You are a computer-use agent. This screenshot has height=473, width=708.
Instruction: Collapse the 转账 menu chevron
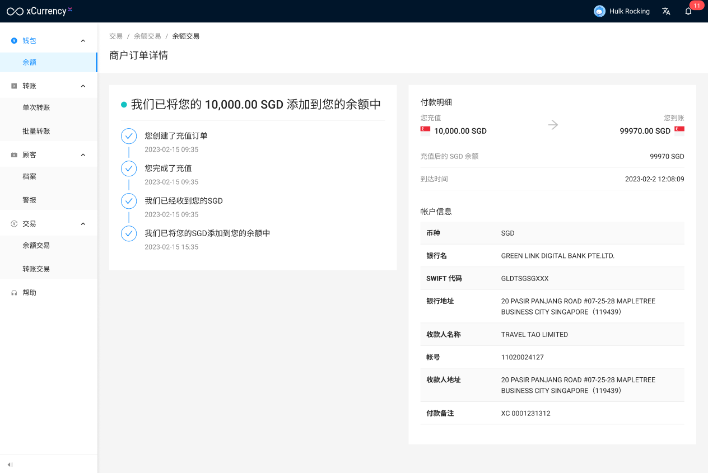click(x=83, y=86)
